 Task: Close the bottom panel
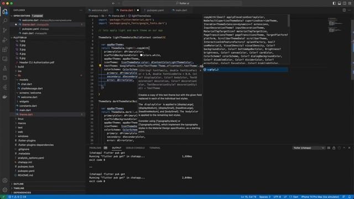349,148
